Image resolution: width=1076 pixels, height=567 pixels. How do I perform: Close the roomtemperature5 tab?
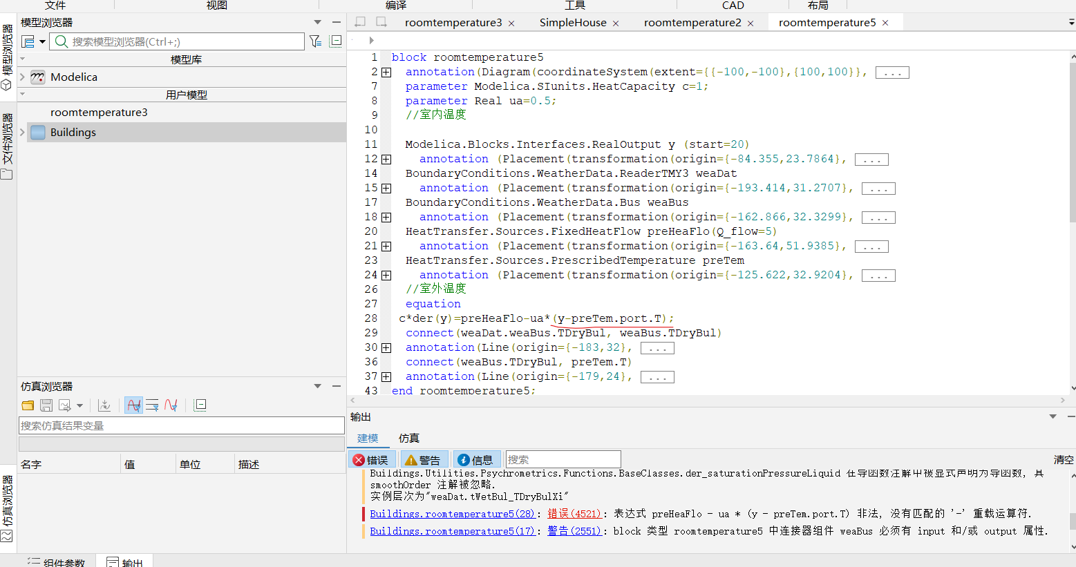click(885, 23)
